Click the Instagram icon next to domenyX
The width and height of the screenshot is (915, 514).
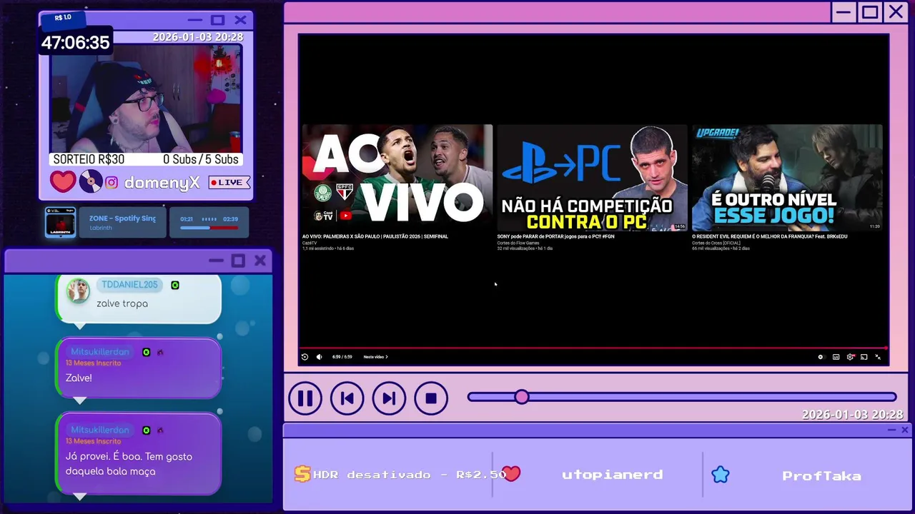coord(112,183)
